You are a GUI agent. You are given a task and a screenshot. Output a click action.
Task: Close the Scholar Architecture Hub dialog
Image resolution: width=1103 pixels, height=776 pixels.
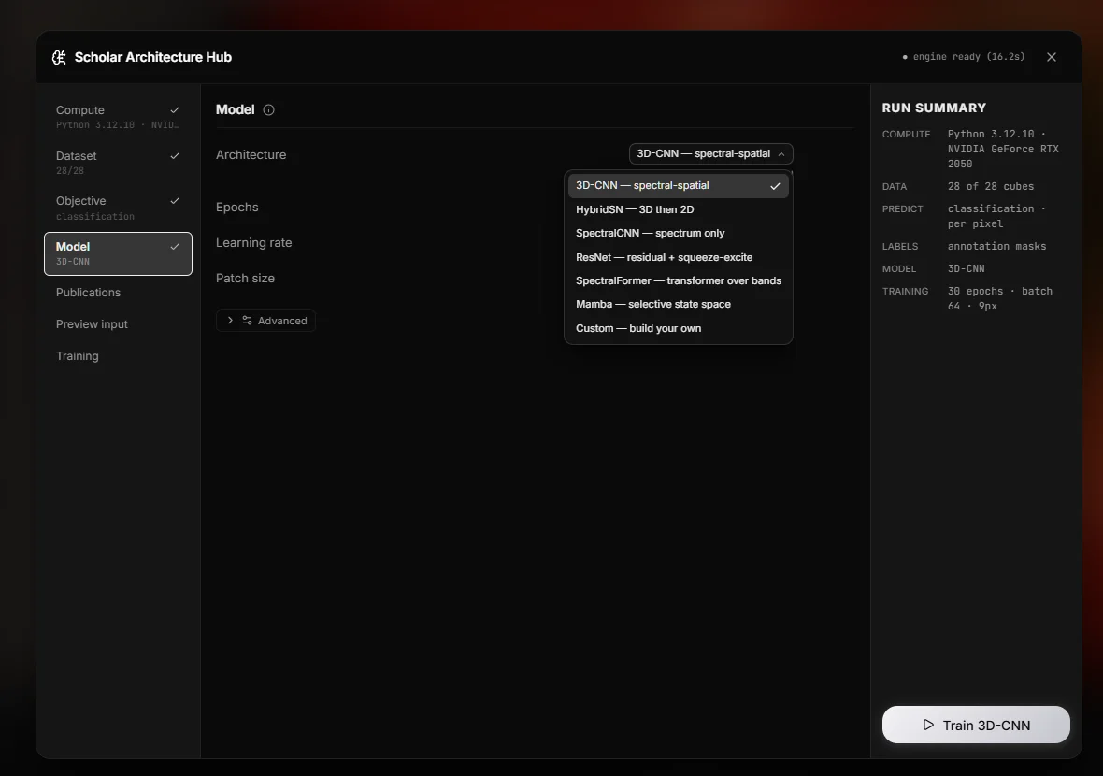[x=1051, y=57]
